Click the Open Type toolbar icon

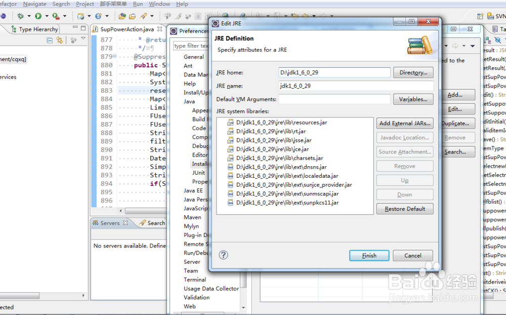pos(122,16)
